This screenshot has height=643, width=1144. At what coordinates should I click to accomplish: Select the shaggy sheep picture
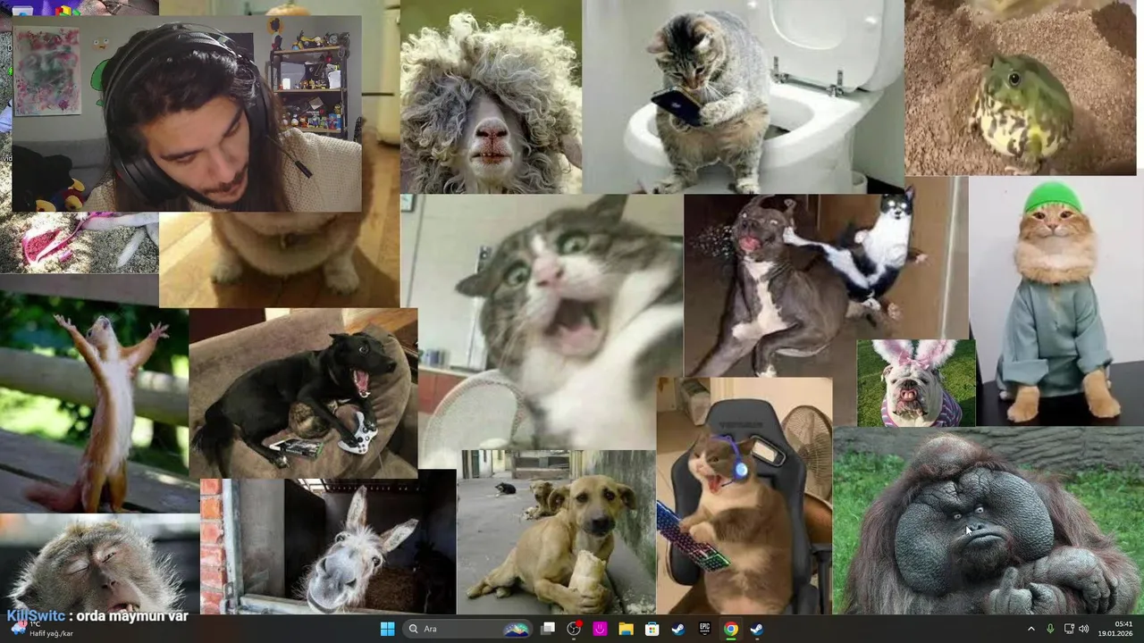click(491, 96)
